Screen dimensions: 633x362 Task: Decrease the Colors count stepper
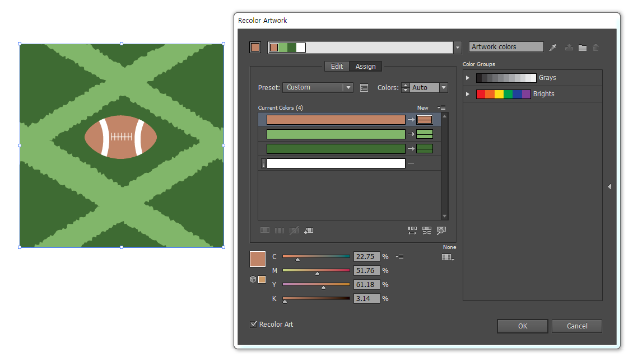point(406,90)
